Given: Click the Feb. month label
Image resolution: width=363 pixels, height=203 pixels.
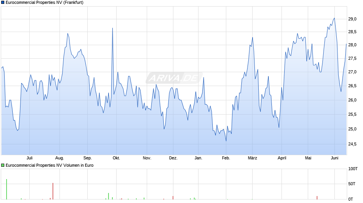Looking at the screenshot, I should (x=226, y=158).
